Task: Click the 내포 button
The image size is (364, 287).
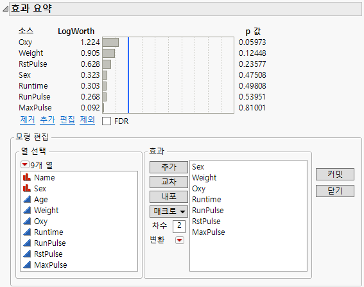Action: click(x=169, y=196)
